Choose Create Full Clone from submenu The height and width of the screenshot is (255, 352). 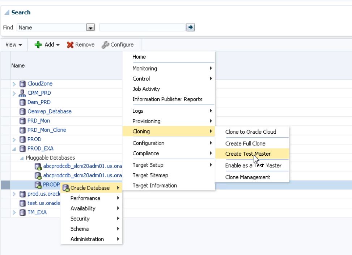tap(245, 144)
